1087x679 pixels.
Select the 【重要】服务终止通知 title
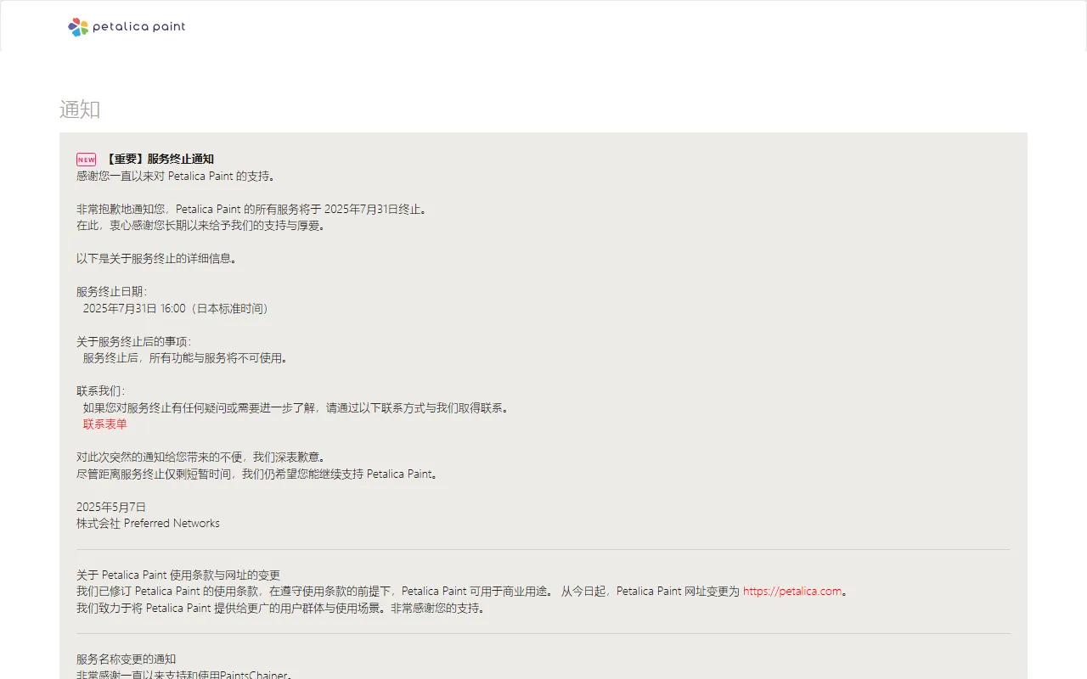coord(159,160)
